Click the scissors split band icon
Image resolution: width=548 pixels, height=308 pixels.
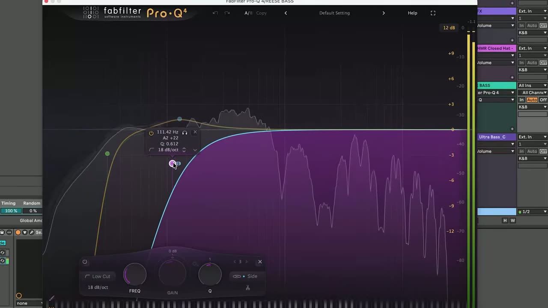coord(247,288)
